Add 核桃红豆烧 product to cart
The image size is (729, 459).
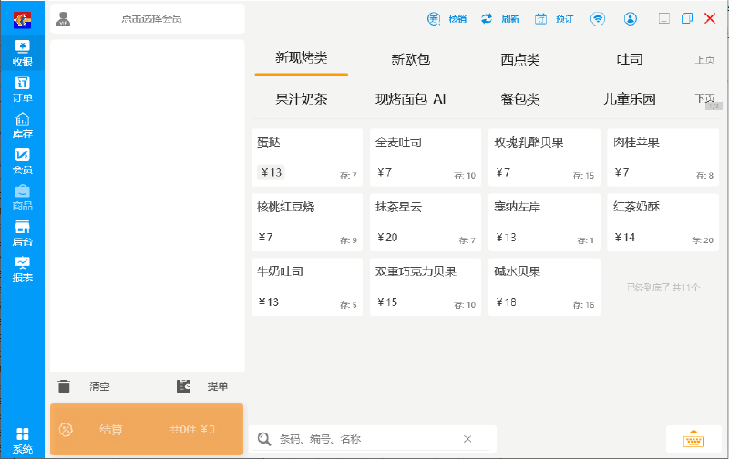[307, 222]
